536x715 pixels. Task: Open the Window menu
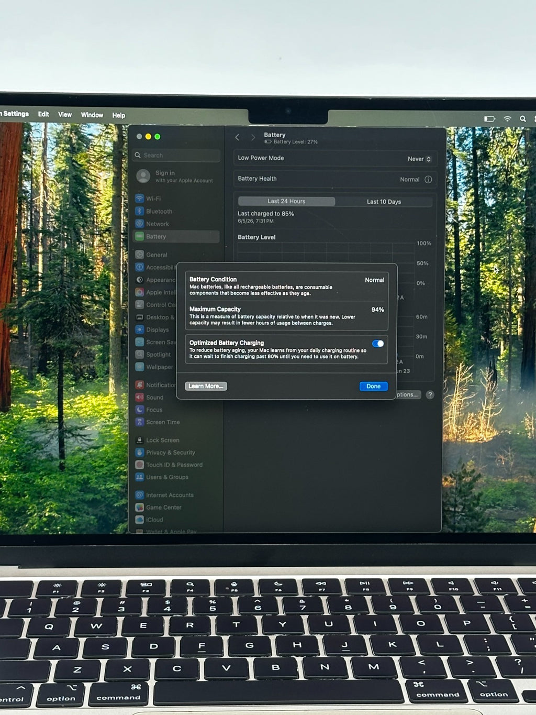(x=92, y=115)
